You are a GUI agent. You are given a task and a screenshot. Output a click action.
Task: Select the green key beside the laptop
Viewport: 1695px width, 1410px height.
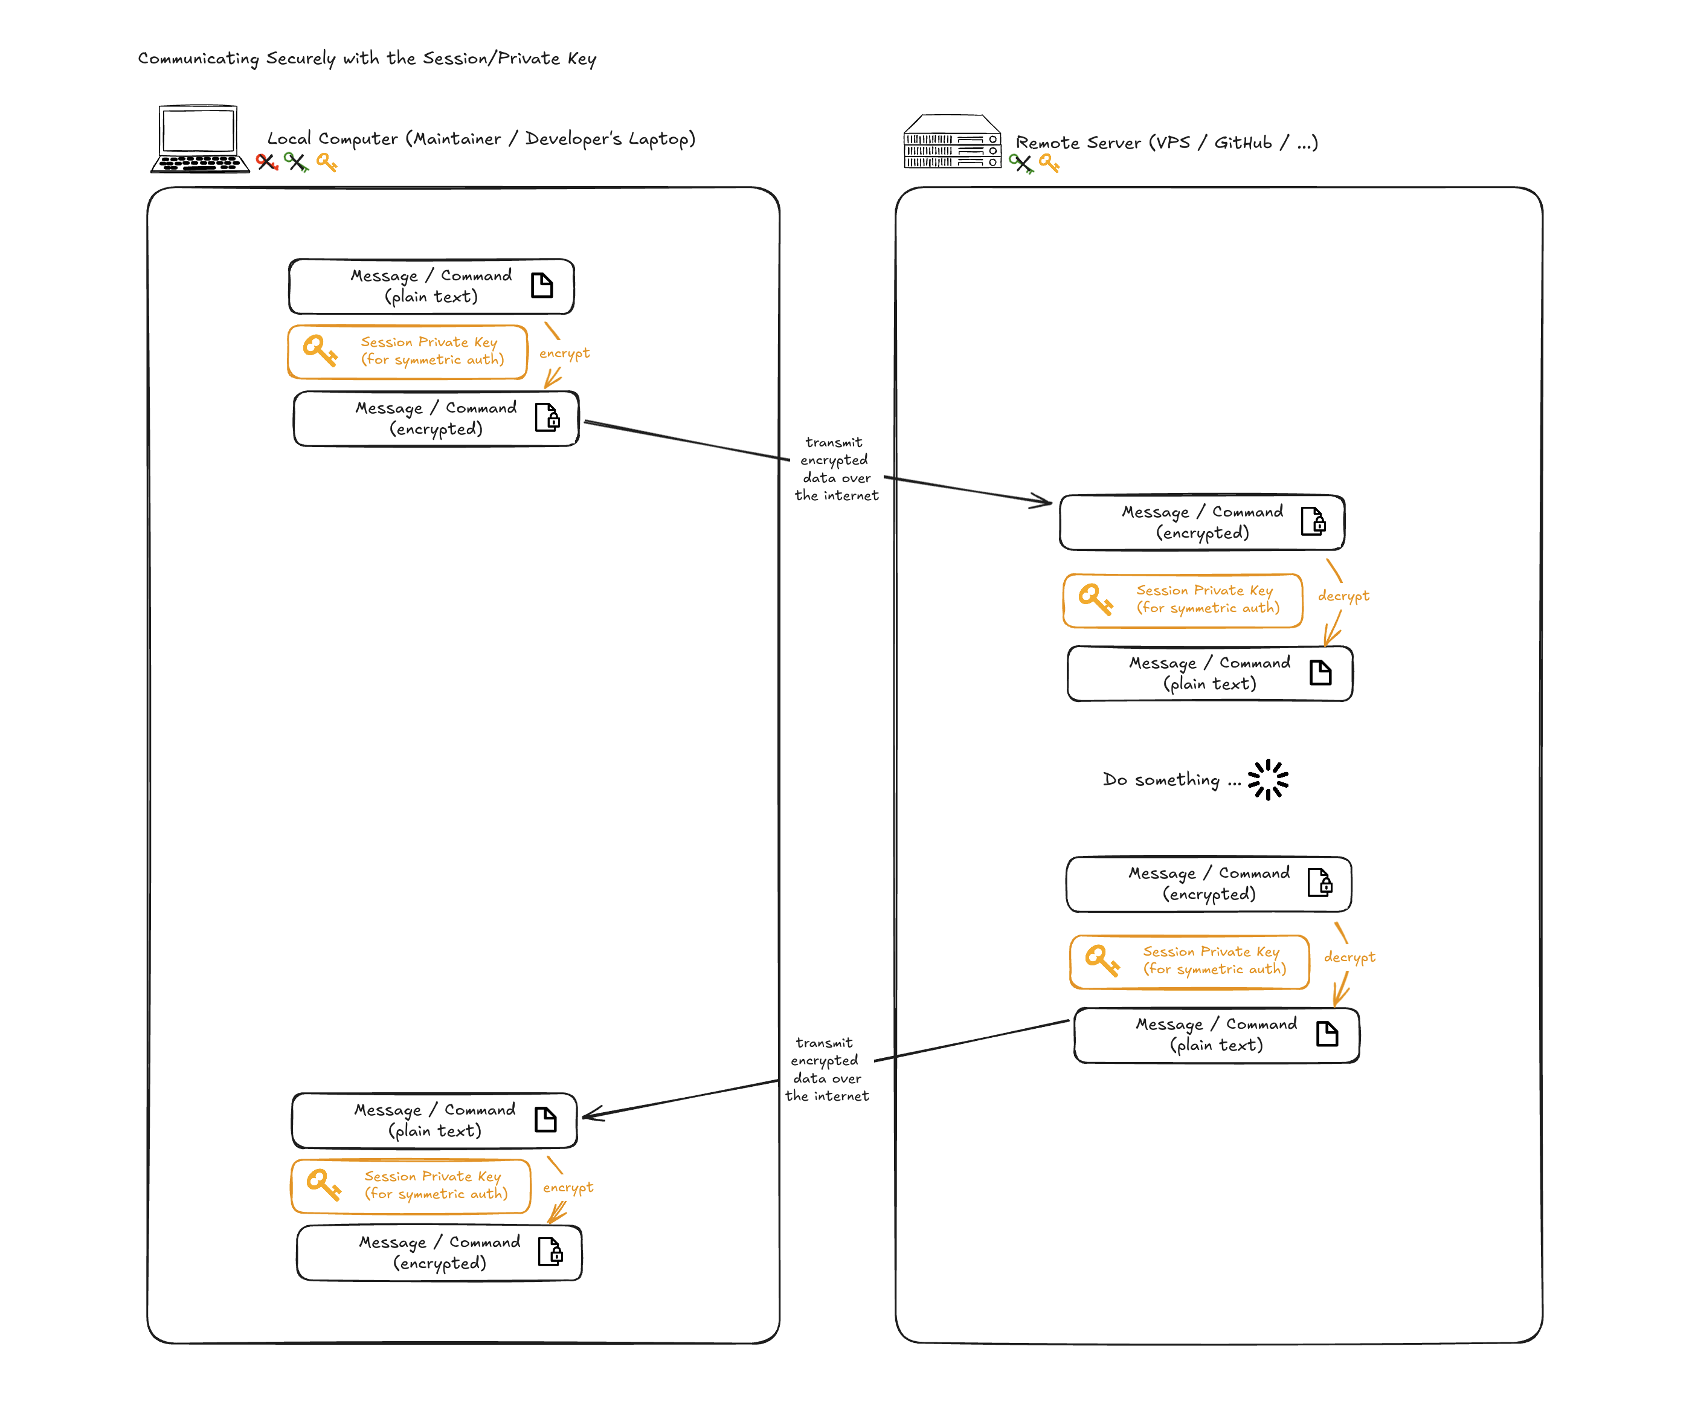point(296,163)
